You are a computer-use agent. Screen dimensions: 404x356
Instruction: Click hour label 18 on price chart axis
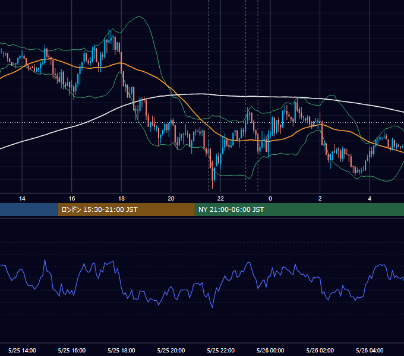pyautogui.click(x=121, y=199)
